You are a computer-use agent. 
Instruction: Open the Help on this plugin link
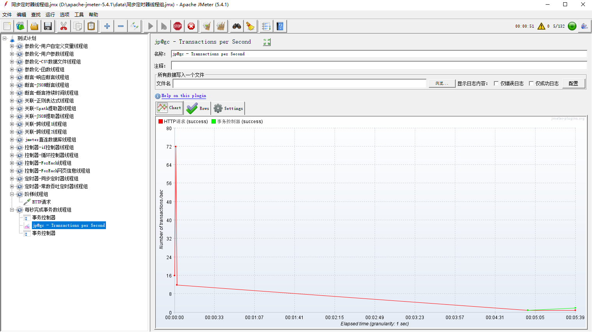(184, 96)
